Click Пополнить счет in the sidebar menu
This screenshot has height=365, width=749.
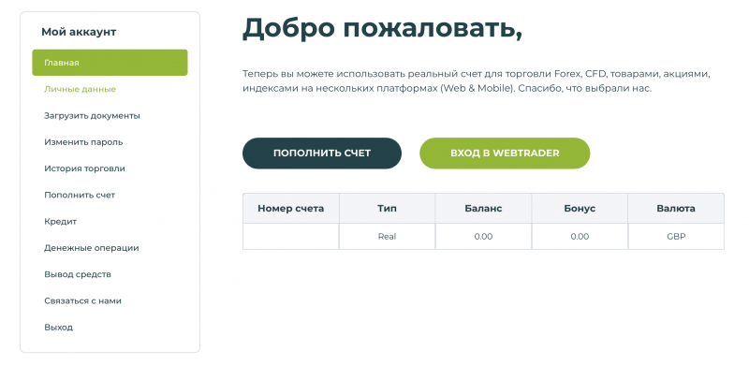click(80, 195)
